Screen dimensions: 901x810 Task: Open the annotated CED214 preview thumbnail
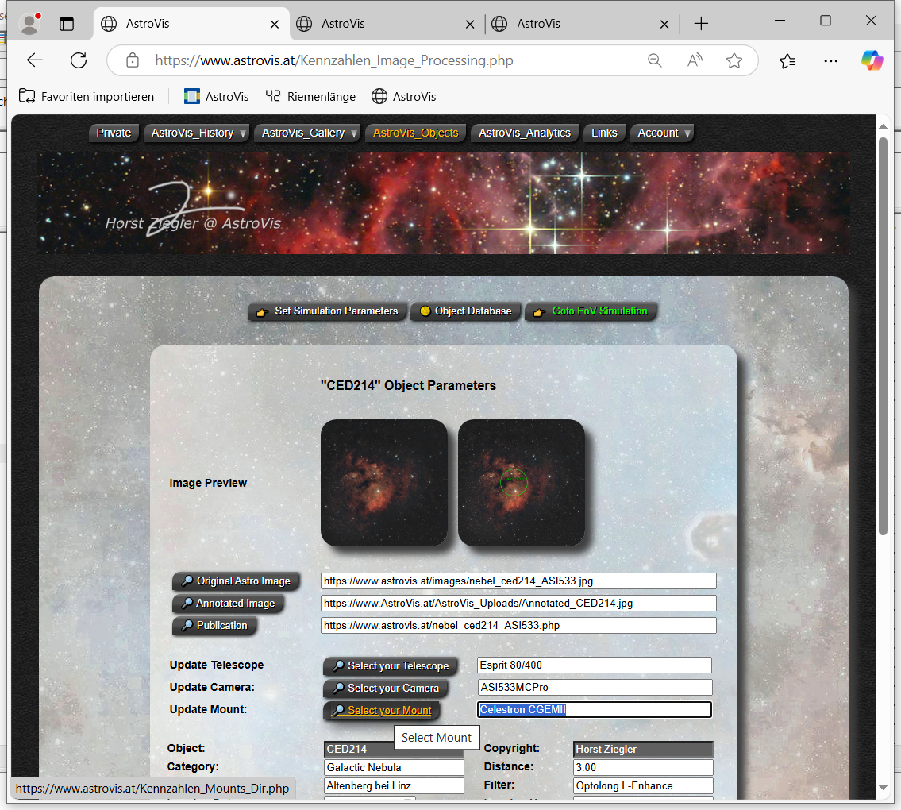tap(522, 482)
